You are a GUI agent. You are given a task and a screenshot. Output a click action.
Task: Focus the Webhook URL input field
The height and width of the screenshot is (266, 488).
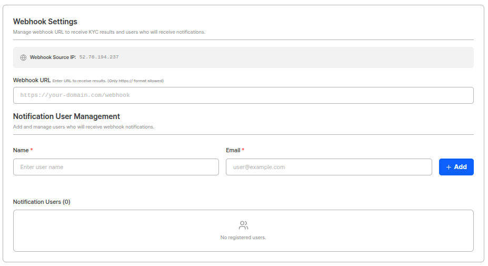coord(243,95)
